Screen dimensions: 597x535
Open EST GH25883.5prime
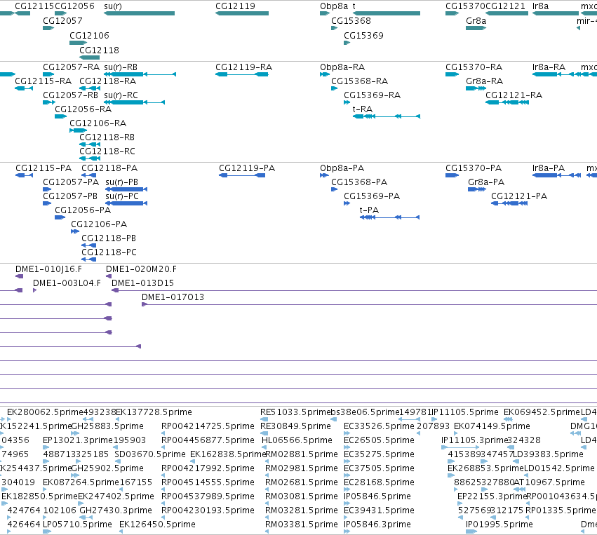tap(107, 426)
